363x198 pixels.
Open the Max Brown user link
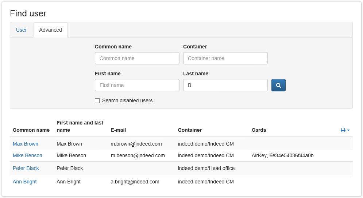point(26,144)
